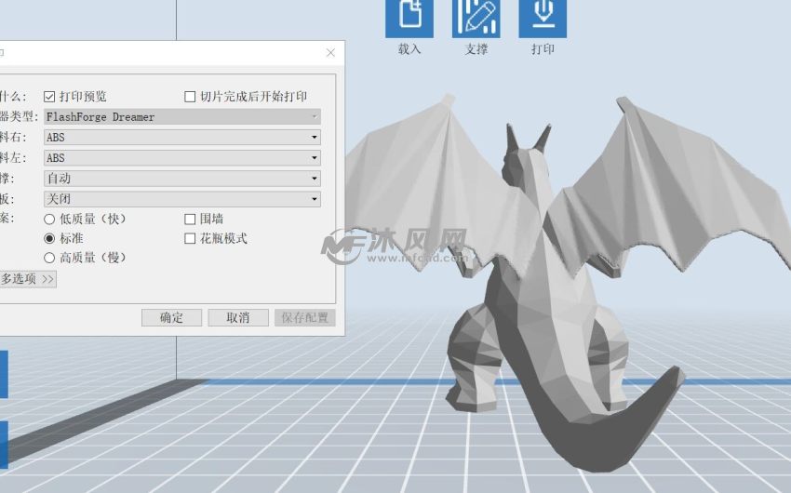The width and height of the screenshot is (791, 493).
Task: Select 高质量（慢） radio option
Action: click(x=50, y=258)
